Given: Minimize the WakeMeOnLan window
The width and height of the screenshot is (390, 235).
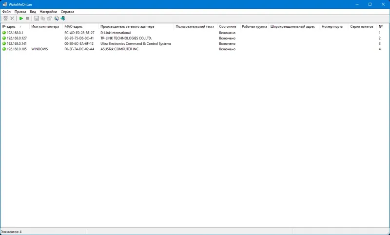Looking at the screenshot, I should pyautogui.click(x=357, y=4).
